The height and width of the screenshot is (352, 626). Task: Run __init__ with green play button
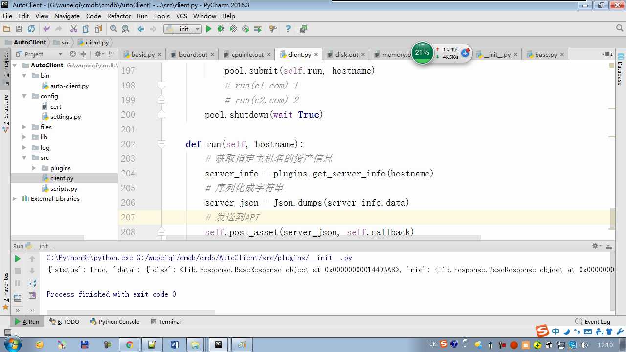tap(209, 29)
